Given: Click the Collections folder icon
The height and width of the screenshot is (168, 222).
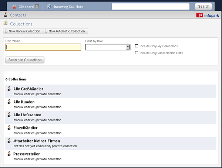Looking at the screenshot, I should click(x=6, y=23).
